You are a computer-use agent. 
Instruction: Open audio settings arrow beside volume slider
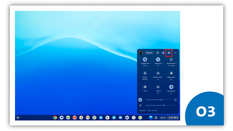175,100
